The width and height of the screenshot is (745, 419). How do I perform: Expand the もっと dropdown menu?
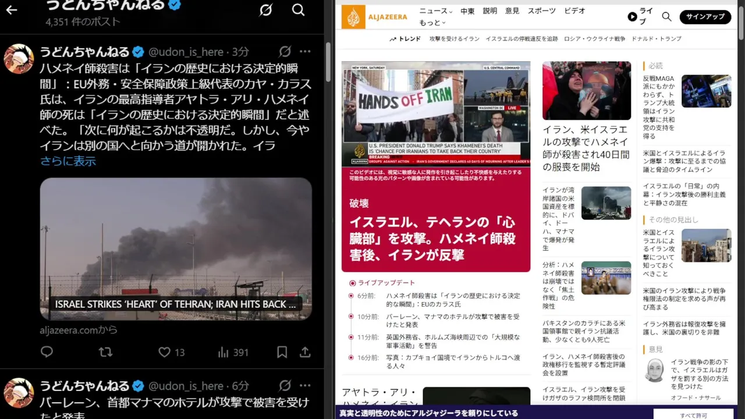pos(432,23)
